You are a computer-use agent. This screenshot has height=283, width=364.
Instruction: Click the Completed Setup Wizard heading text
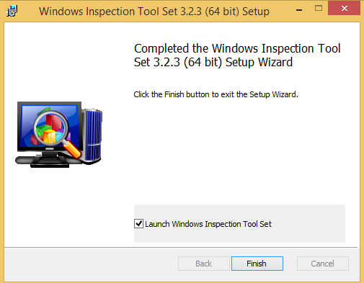pyautogui.click(x=237, y=55)
